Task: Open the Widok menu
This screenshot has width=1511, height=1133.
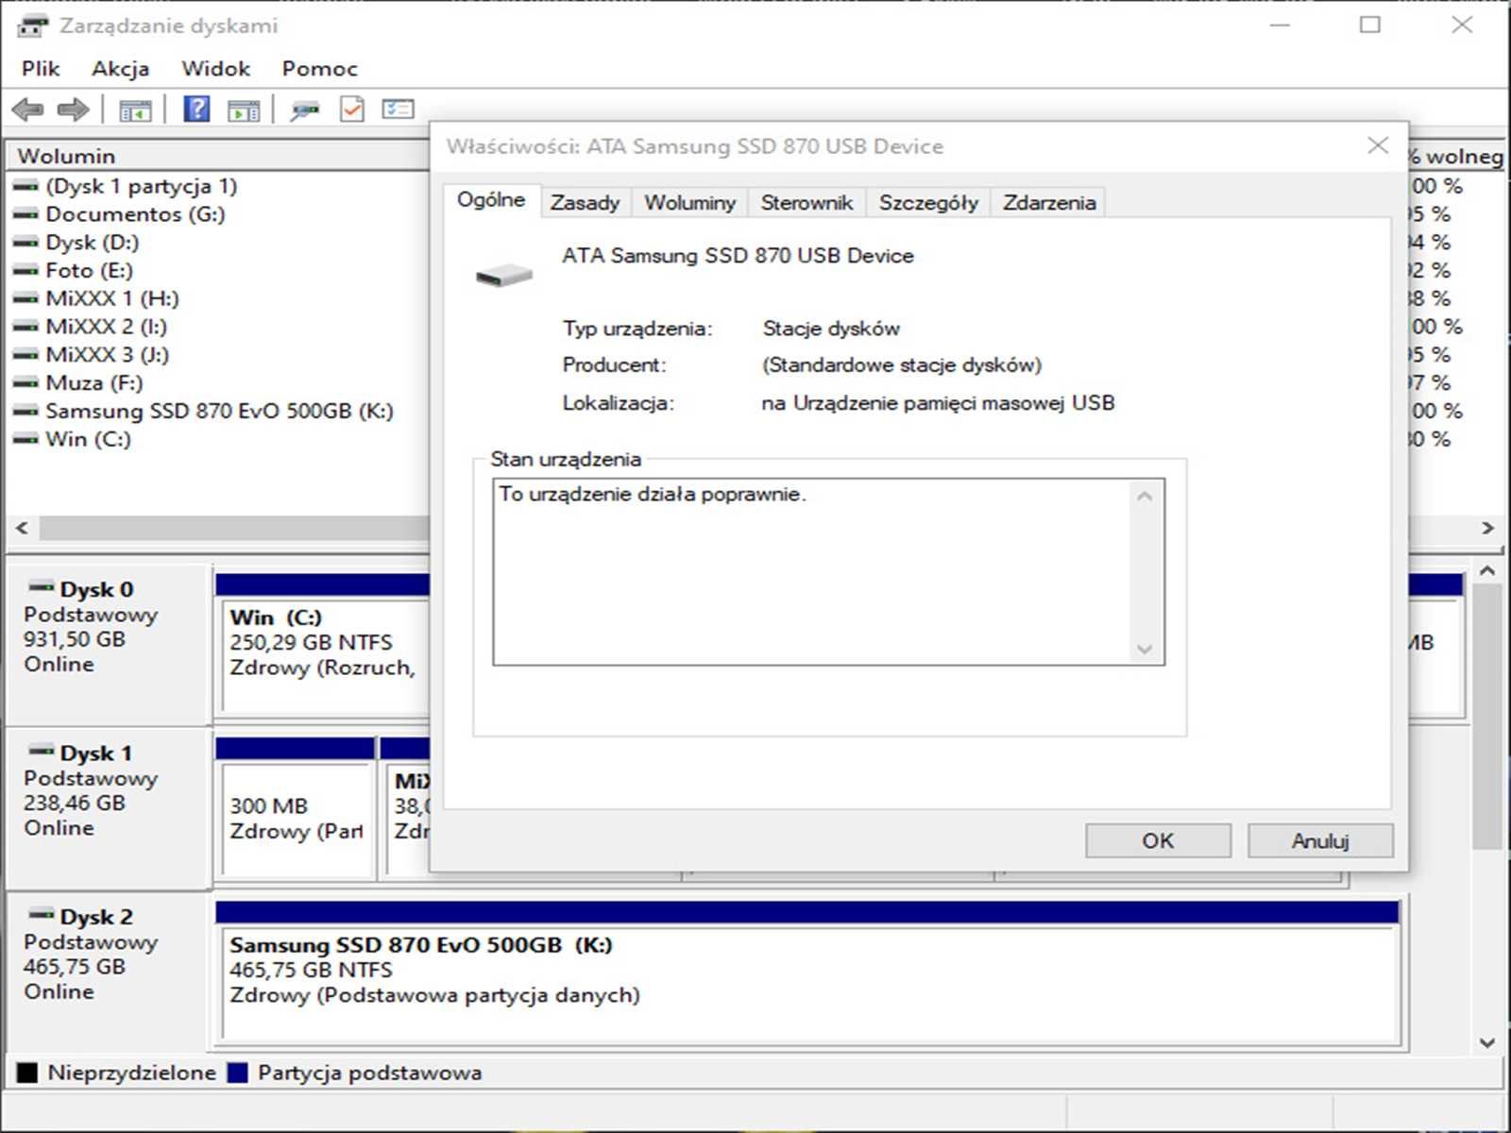Action: click(215, 68)
